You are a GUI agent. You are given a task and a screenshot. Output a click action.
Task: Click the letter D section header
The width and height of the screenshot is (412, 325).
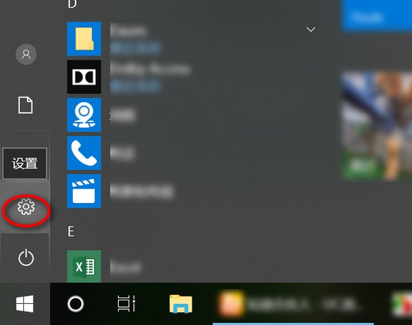[71, 4]
